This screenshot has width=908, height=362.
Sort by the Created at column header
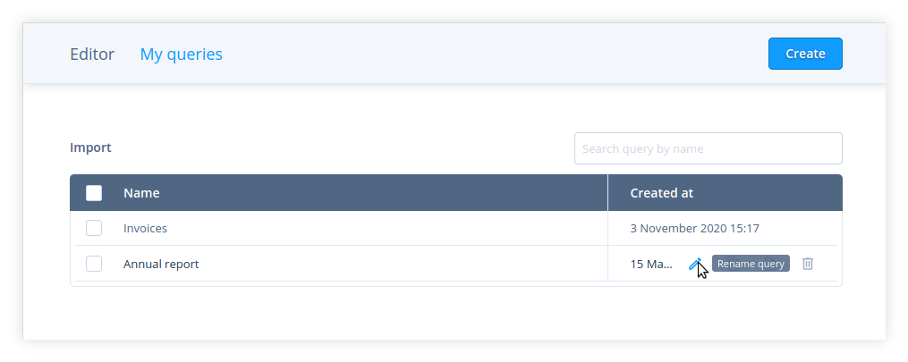(x=661, y=193)
